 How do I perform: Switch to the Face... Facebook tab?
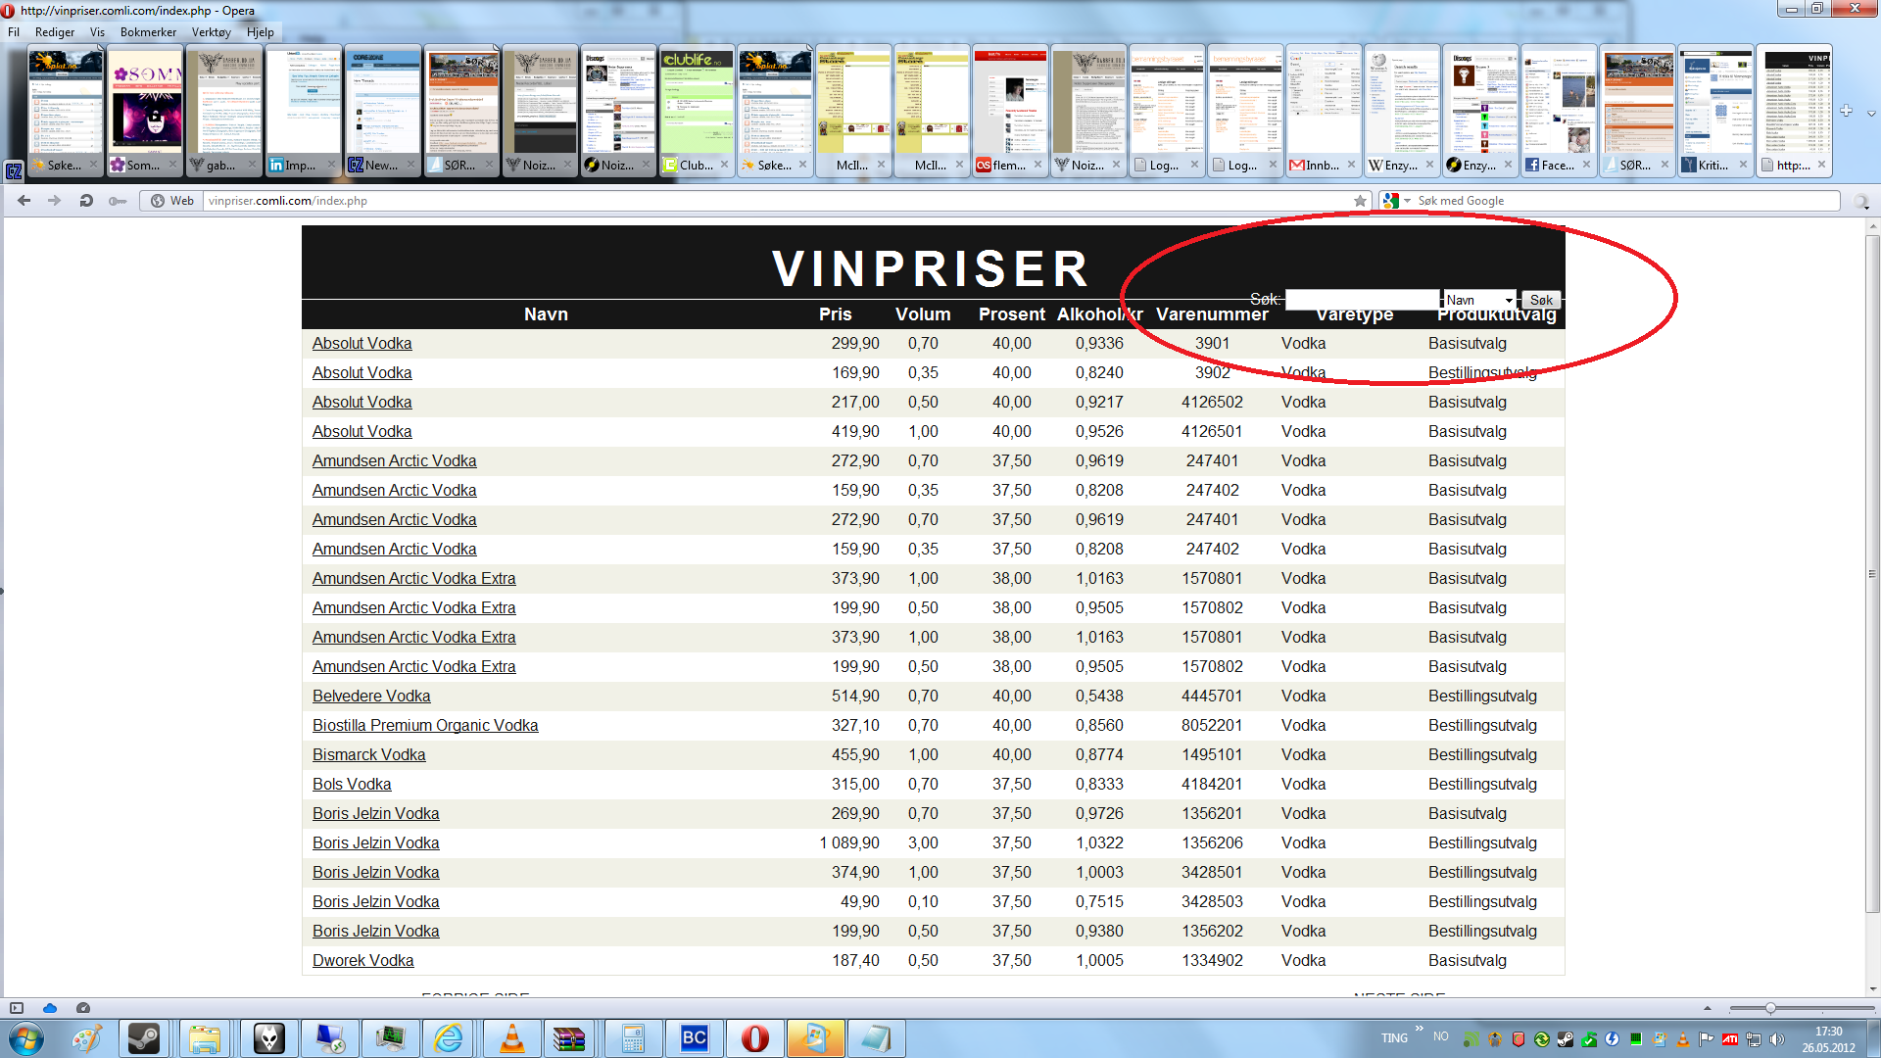(1558, 113)
